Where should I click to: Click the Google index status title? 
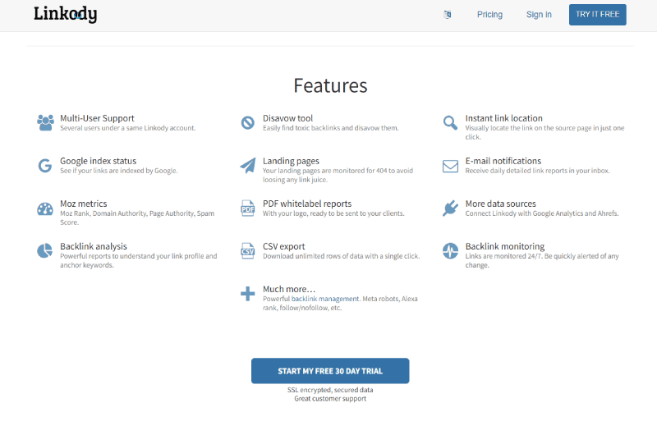(98, 161)
